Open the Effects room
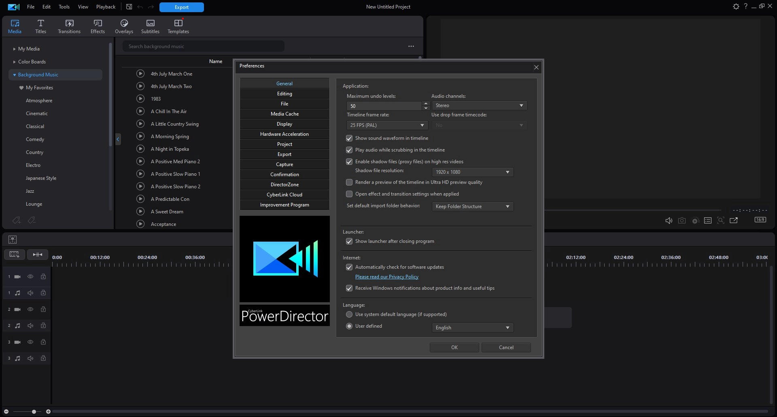Viewport: 777px width, 417px height. (98, 26)
